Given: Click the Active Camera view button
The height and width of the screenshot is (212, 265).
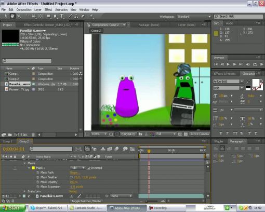Looking at the screenshot, I should (x=200, y=134).
